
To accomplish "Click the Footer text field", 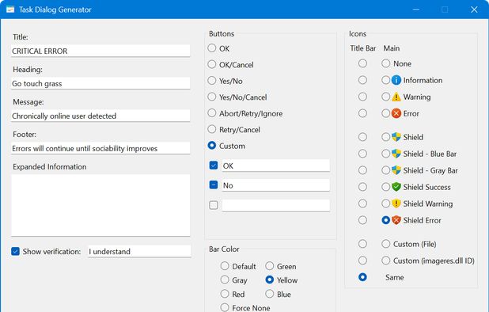I will pyautogui.click(x=100, y=148).
